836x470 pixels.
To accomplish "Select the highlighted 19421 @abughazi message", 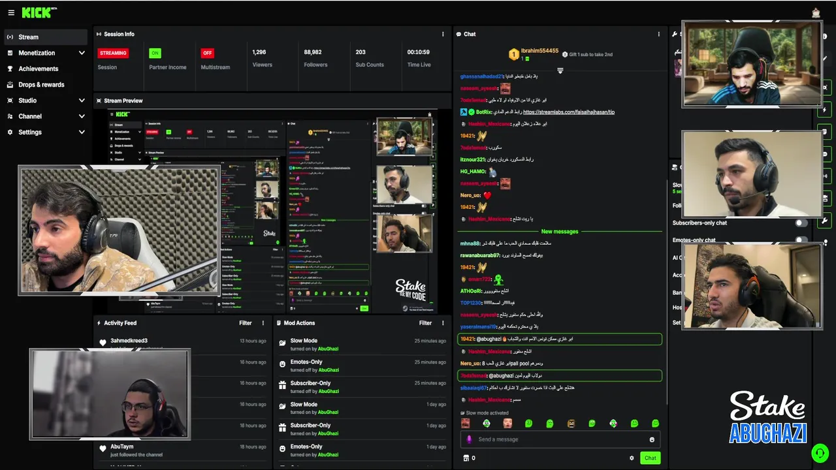I will pos(560,339).
